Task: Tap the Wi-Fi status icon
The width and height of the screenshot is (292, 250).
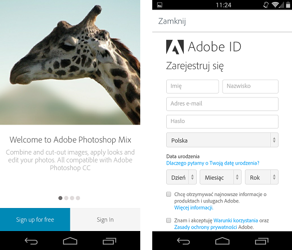Action: (275, 4)
